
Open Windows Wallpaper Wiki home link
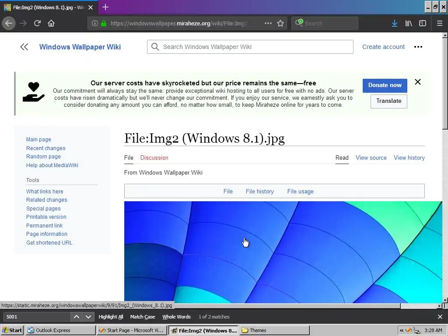coord(80,47)
